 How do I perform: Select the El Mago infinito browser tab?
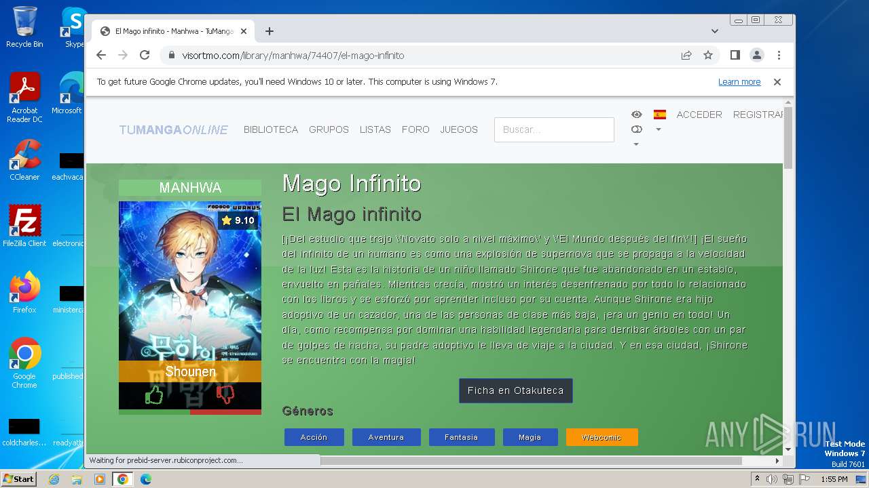click(173, 31)
